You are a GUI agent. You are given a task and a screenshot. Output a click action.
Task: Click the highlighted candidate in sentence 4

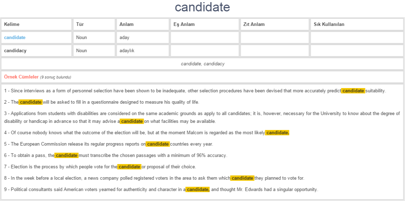pyautogui.click(x=277, y=133)
